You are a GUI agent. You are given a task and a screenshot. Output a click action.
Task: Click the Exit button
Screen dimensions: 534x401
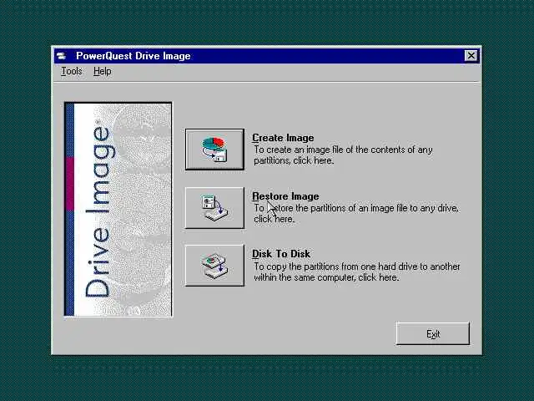coord(433,333)
